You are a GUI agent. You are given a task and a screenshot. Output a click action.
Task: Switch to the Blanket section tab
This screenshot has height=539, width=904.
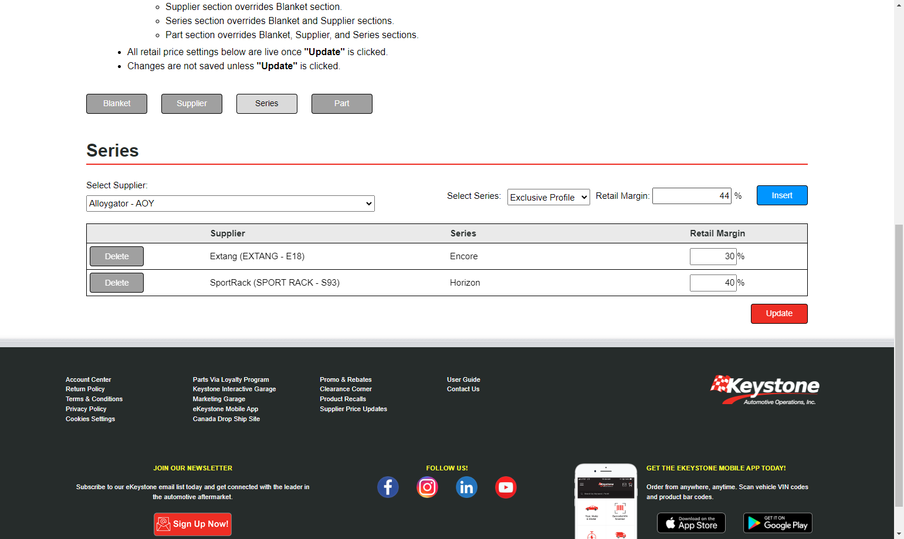coord(117,104)
